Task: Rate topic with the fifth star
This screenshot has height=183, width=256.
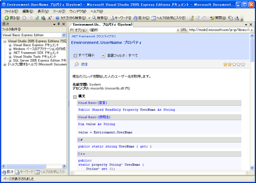Action: (x=243, y=64)
